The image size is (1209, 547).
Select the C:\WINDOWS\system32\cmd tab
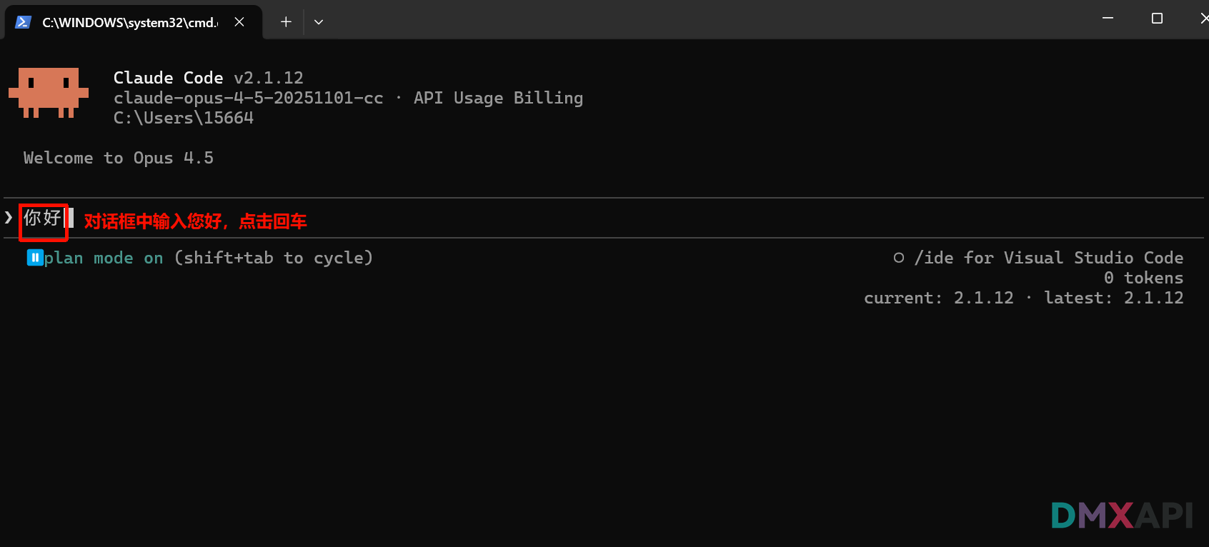pos(130,22)
